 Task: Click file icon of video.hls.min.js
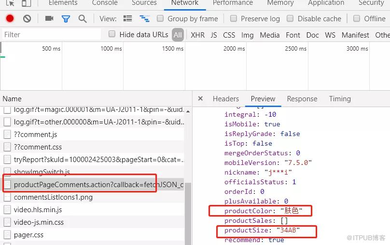coord(7,210)
